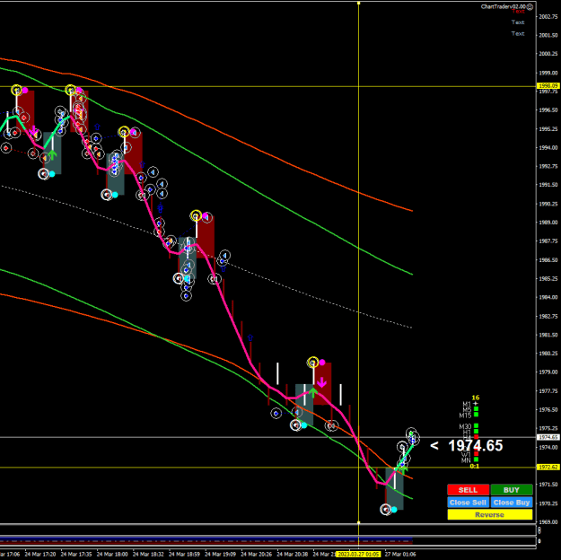The height and width of the screenshot is (560, 561).
Task: Click the 1991.50 price axis label
Action: [x=548, y=185]
